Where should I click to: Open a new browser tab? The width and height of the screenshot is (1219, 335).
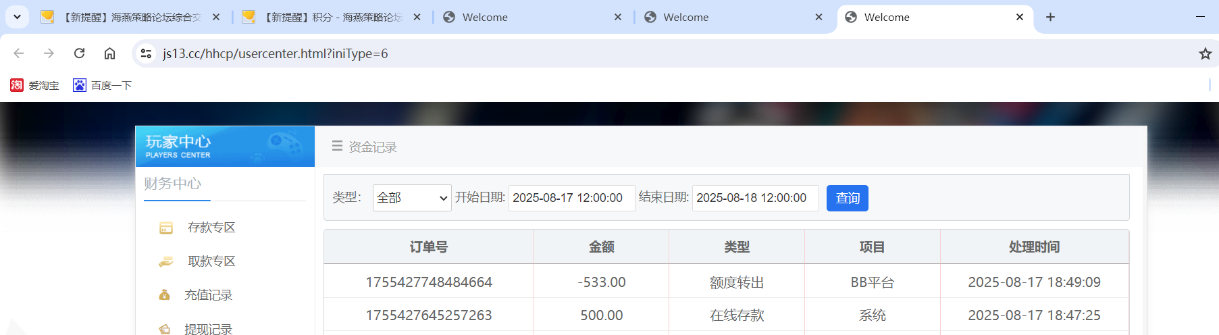[1050, 17]
